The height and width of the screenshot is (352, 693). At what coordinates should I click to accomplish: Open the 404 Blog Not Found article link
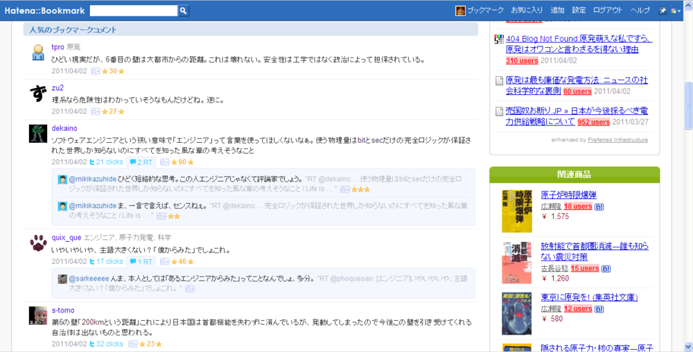coord(579,44)
